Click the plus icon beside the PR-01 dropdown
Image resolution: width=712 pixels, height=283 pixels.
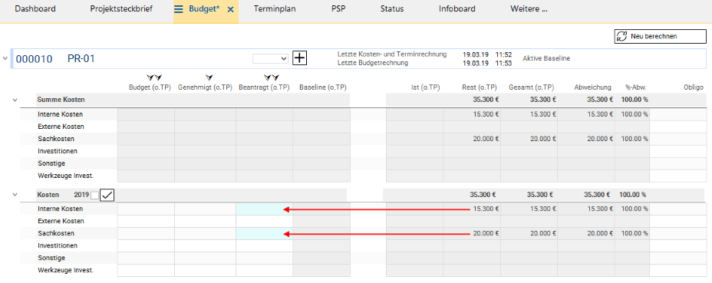tap(300, 58)
